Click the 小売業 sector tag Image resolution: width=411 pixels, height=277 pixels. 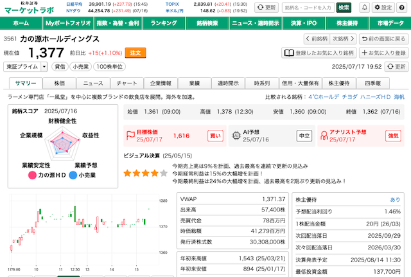pos(80,67)
